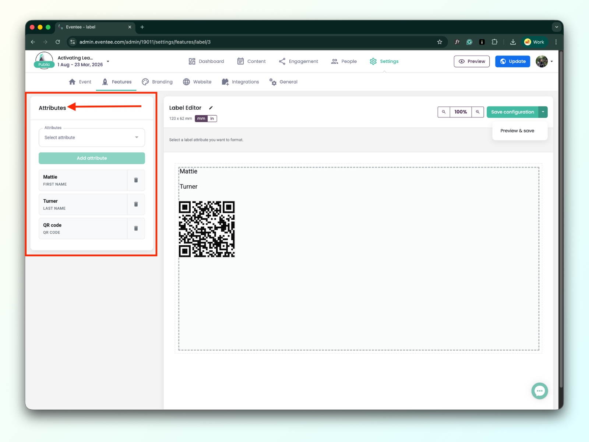Switch to the Branding tab
This screenshot has height=442, width=589.
pyautogui.click(x=157, y=82)
